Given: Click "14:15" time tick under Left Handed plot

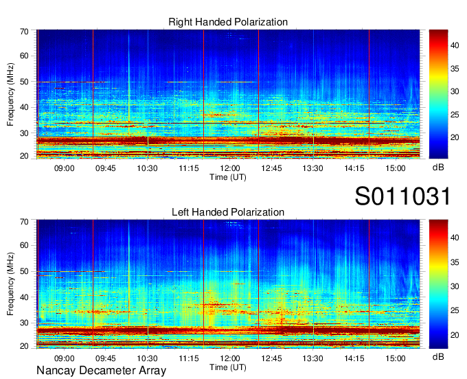Looking at the screenshot, I should [x=354, y=358].
